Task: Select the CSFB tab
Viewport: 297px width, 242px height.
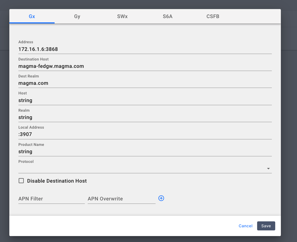Action: (x=213, y=16)
